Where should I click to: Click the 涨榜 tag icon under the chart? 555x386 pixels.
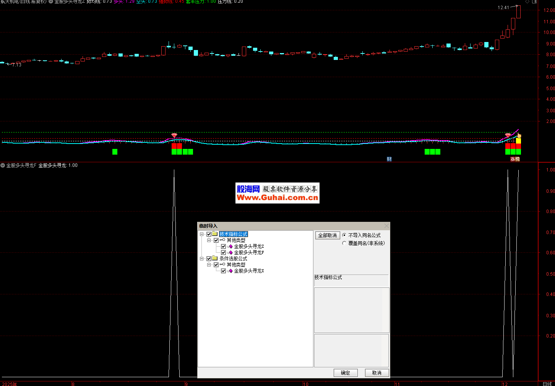pos(515,159)
